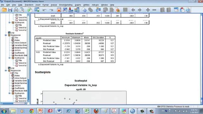Click the system tray clock
The width and height of the screenshot is (203, 114).
194,111
